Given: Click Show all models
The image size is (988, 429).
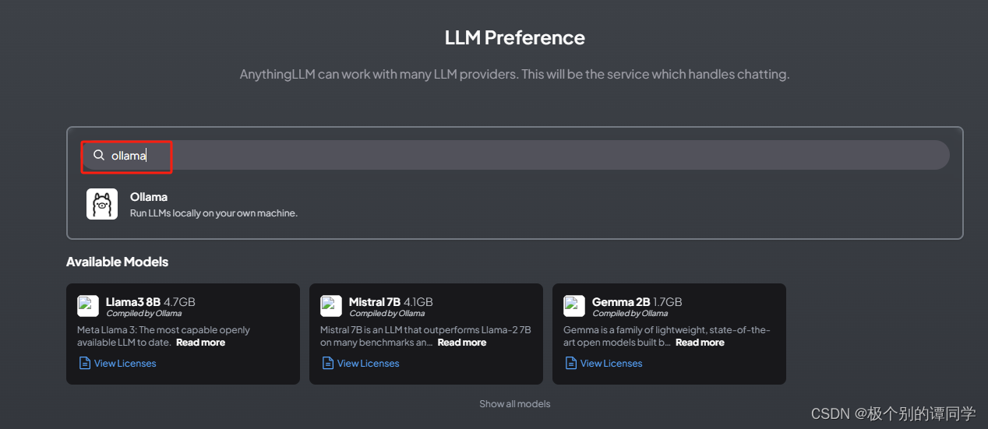Looking at the screenshot, I should pyautogui.click(x=515, y=404).
